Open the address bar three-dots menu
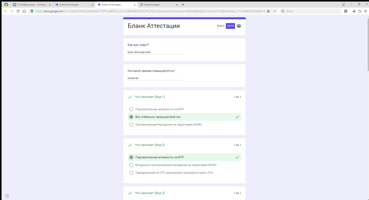369x200 pixels. pos(274,11)
